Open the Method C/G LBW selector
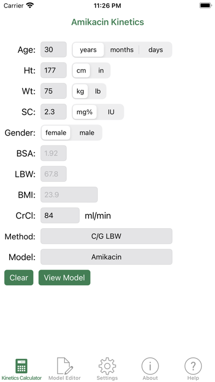The height and width of the screenshot is (382, 215). tap(106, 236)
